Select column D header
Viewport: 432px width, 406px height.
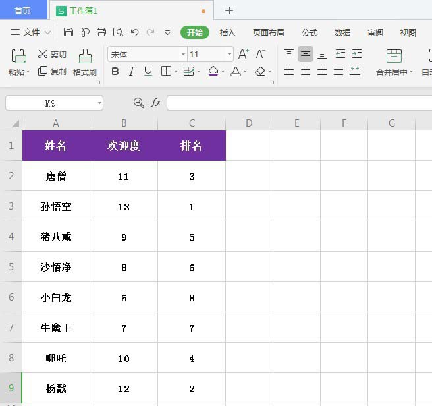point(249,123)
